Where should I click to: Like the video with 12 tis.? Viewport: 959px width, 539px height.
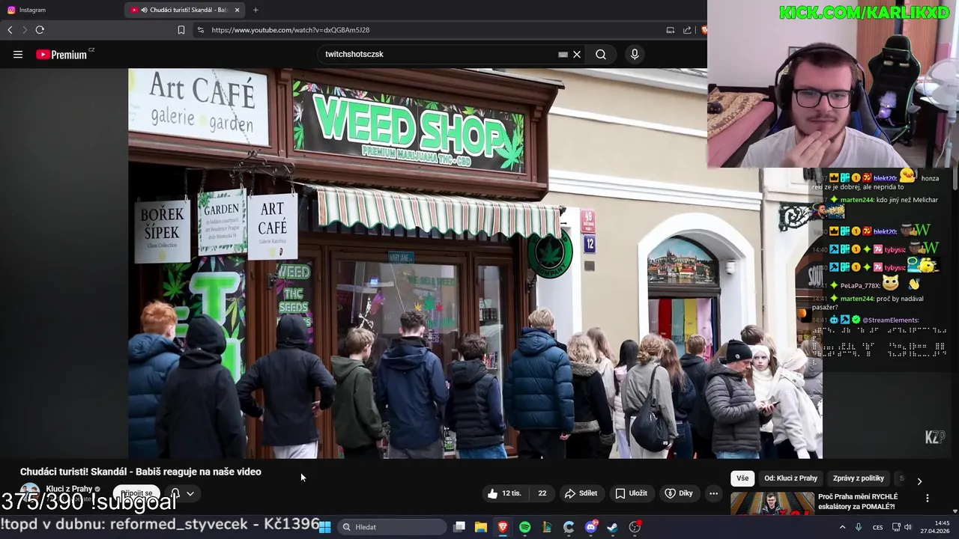[x=504, y=493]
